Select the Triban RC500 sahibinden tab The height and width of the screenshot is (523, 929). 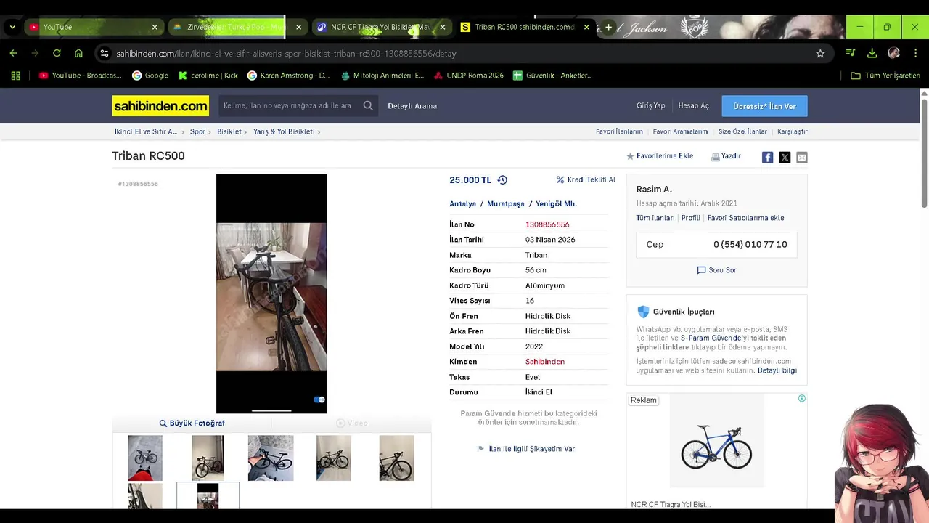pyautogui.click(x=524, y=27)
